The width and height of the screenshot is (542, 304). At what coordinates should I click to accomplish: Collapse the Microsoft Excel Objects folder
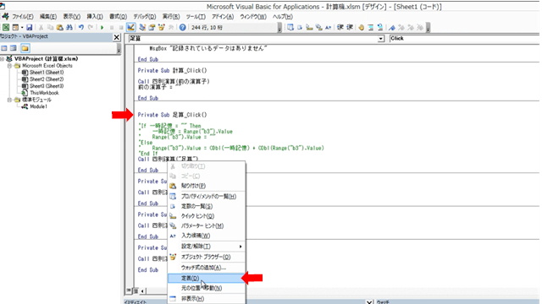pyautogui.click(x=9, y=66)
